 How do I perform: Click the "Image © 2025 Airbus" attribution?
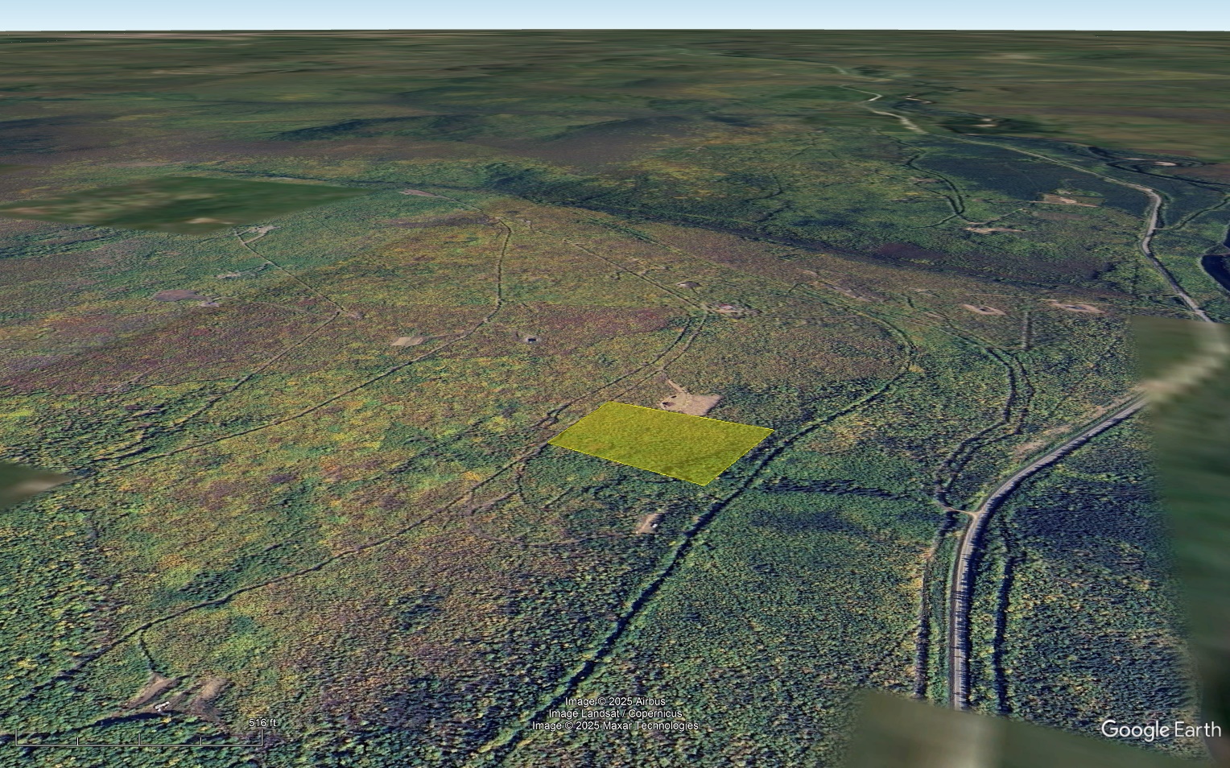click(x=615, y=701)
